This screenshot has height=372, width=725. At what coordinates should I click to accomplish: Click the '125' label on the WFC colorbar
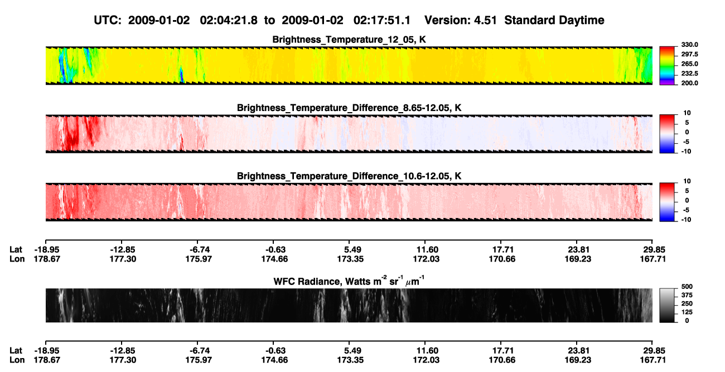coord(687,312)
